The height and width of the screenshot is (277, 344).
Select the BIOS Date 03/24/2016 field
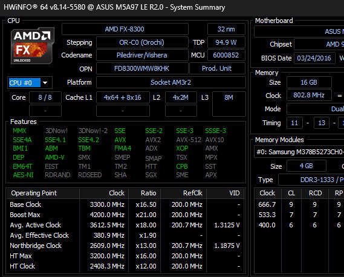[x=314, y=58]
